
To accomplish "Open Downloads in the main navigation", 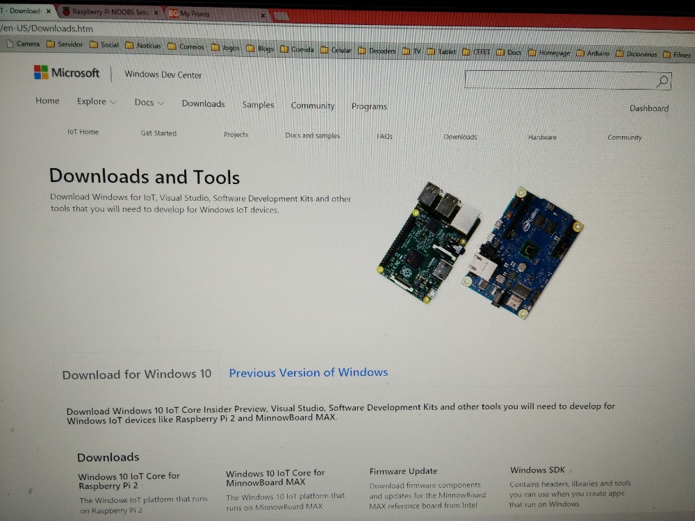I will [x=204, y=104].
